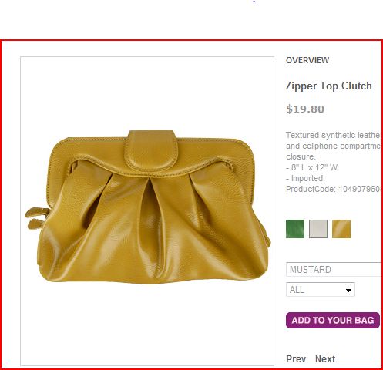Select the ProductCode number line

(x=334, y=189)
